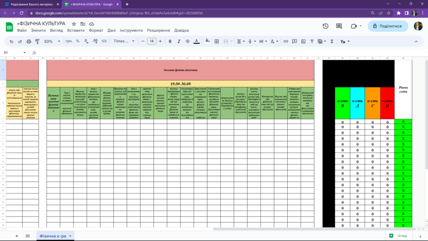Click the print icon
Viewport: 428px width, 241px height.
tap(29, 41)
